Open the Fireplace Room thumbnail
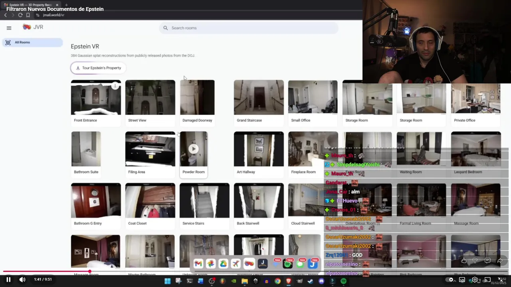This screenshot has height=287, width=511. (313, 149)
